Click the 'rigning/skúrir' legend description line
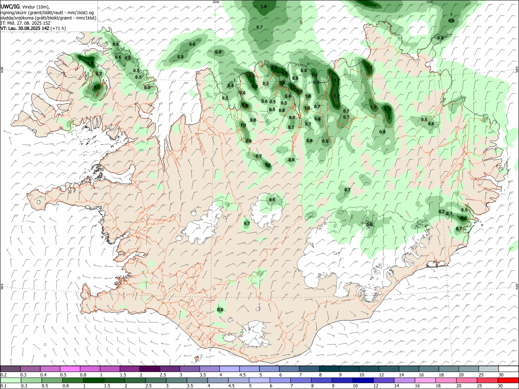Viewport: 519px width, 389px height. pyautogui.click(x=47, y=13)
